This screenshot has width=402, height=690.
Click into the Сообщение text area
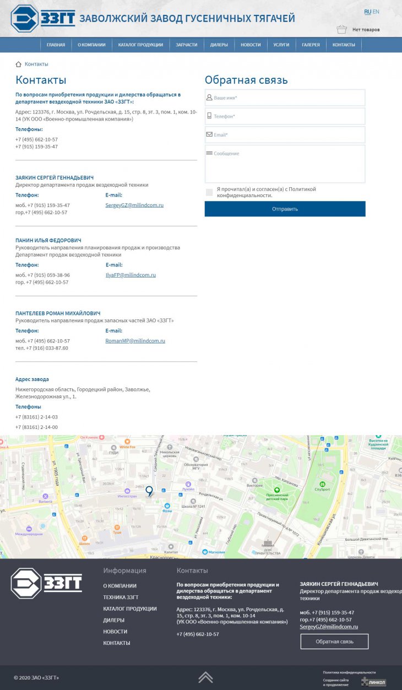(x=285, y=164)
